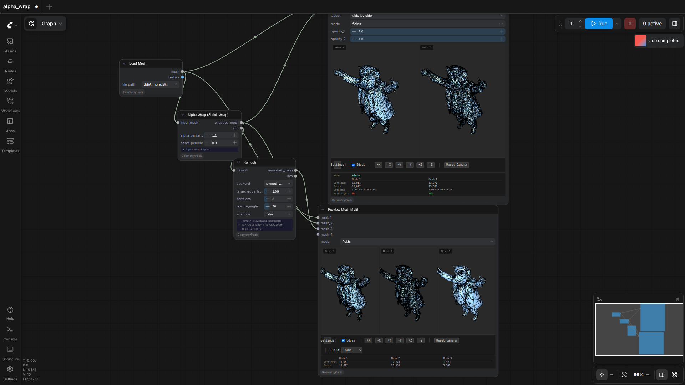The width and height of the screenshot is (685, 385).
Task: Decrease alpha_percent with minus icon
Action: 207,135
